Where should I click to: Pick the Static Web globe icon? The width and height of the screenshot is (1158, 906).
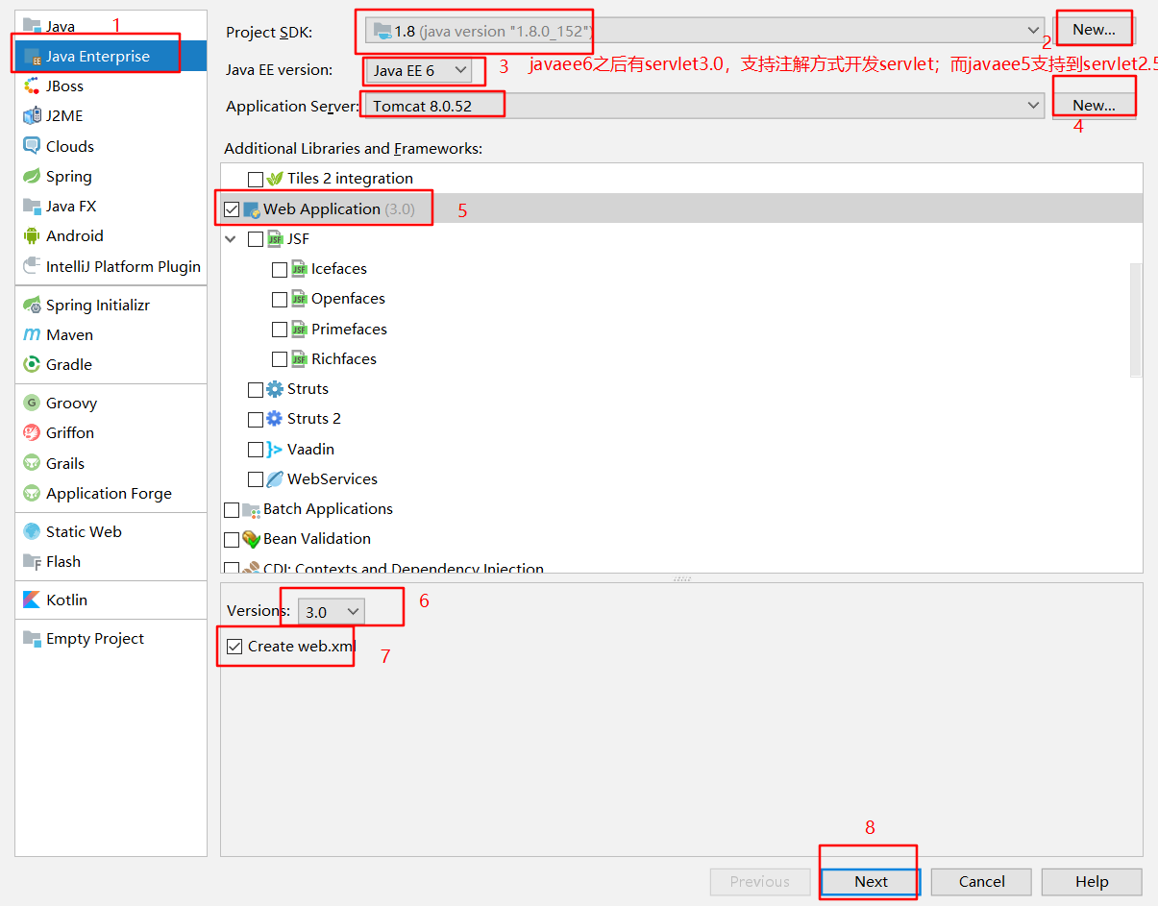pos(32,532)
